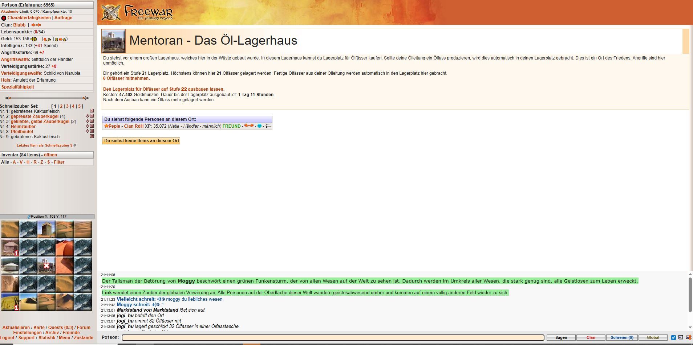This screenshot has width=693, height=345.
Task: Click the 6 Ölfässer mitnehmen link
Action: tap(126, 78)
